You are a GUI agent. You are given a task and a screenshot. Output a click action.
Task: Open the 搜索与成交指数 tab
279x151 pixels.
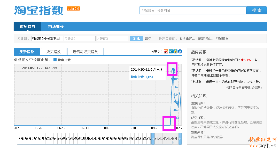85,52
